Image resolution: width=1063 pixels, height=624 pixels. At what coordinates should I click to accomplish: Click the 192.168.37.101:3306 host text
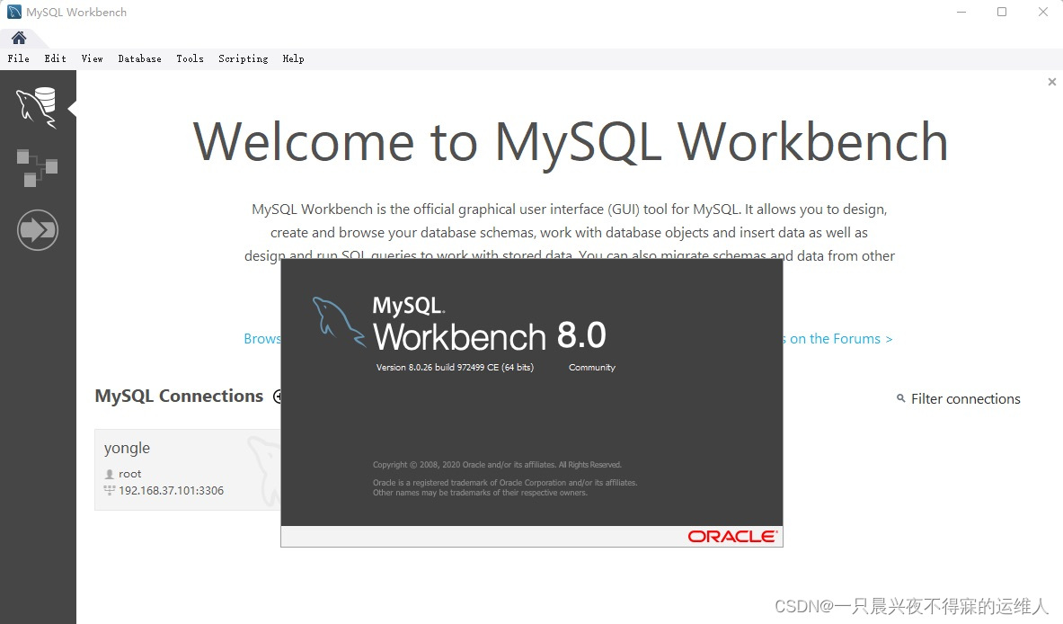171,490
